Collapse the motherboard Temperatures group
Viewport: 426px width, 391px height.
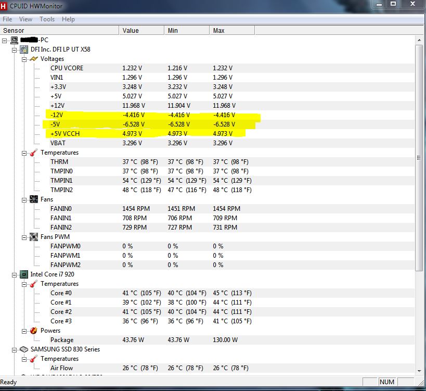click(24, 154)
